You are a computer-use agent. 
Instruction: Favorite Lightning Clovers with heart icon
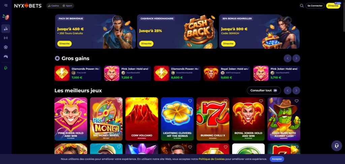pos(190,101)
